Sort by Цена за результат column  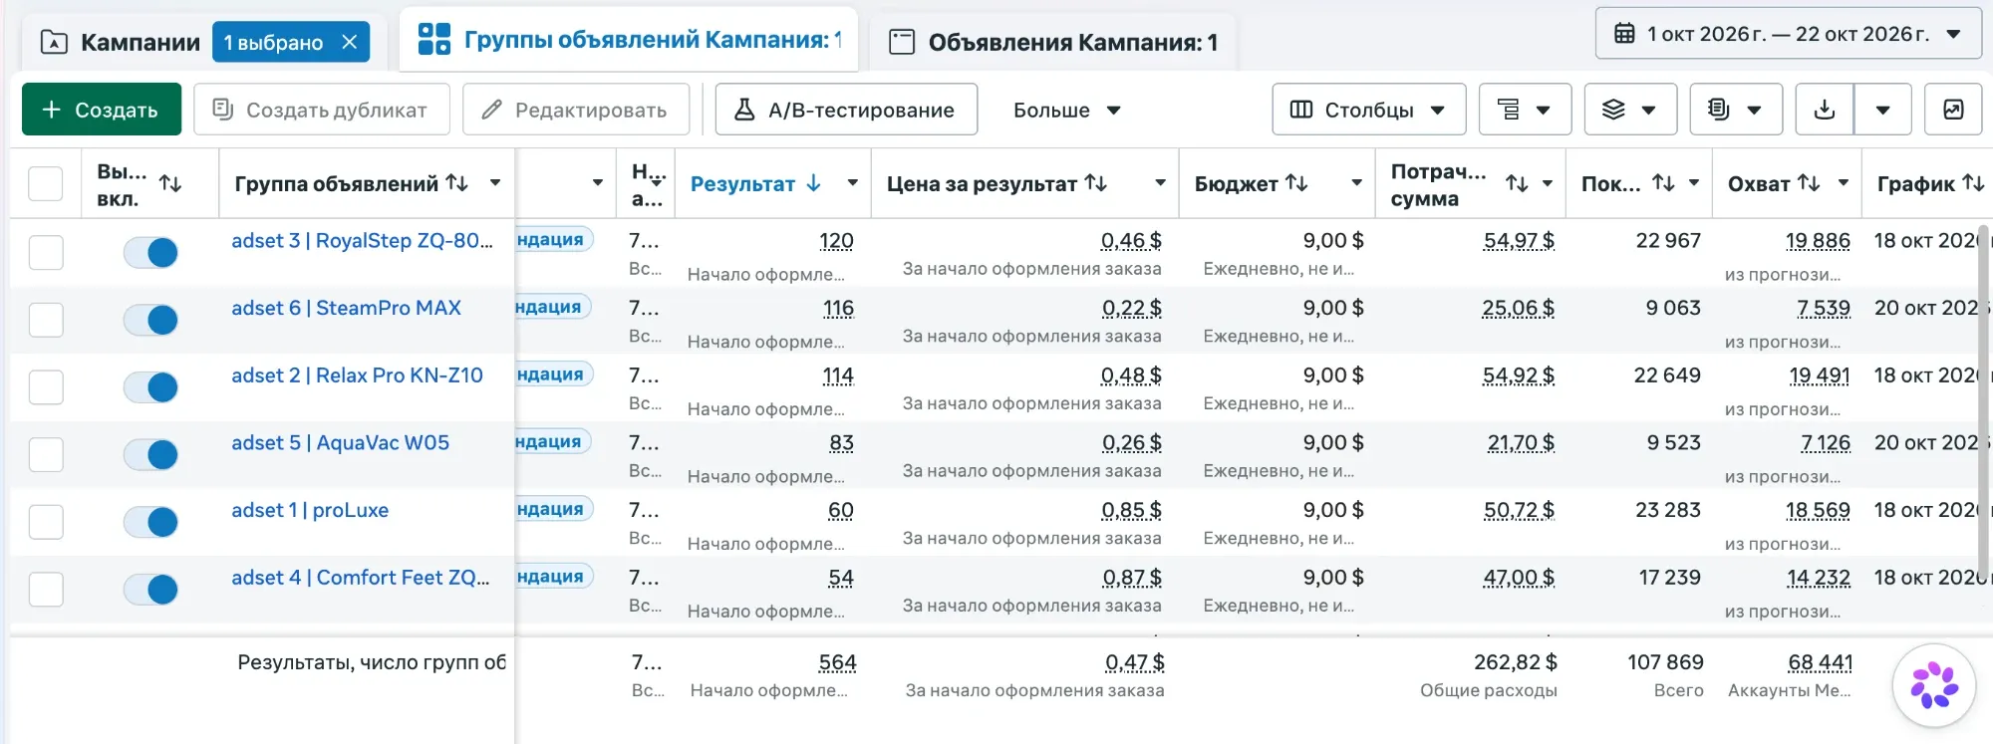[x=1096, y=183]
